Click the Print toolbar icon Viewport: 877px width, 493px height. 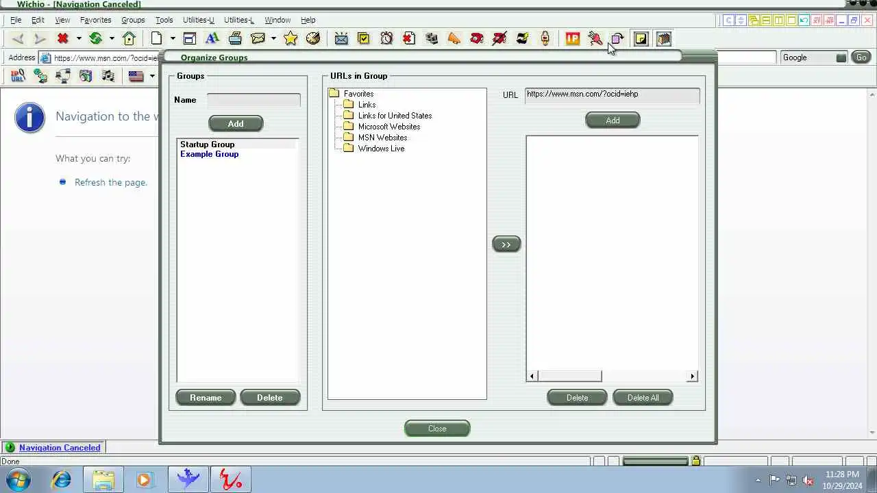click(x=235, y=39)
